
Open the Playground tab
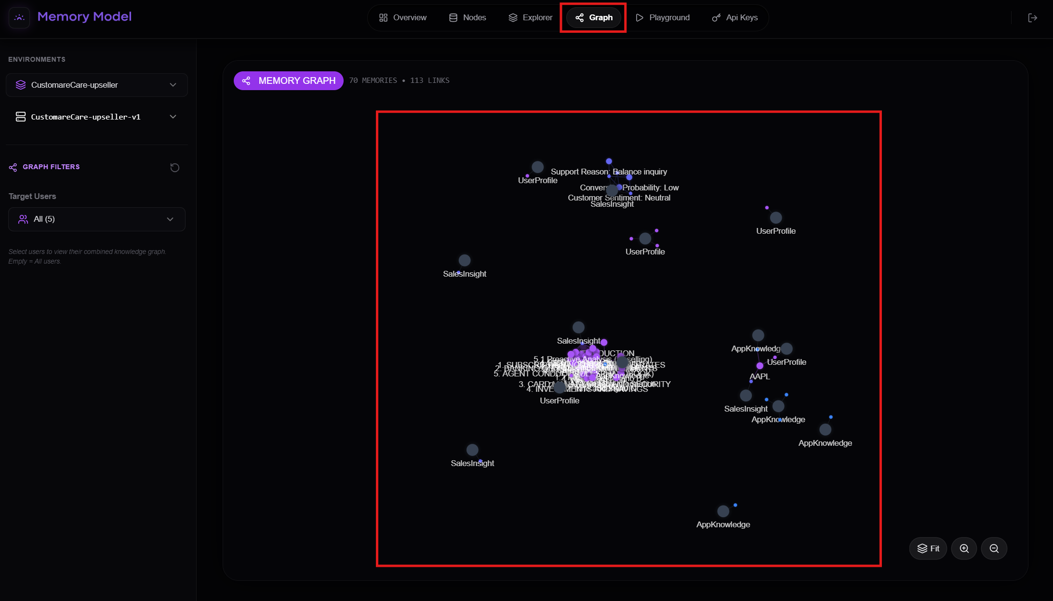[663, 18]
